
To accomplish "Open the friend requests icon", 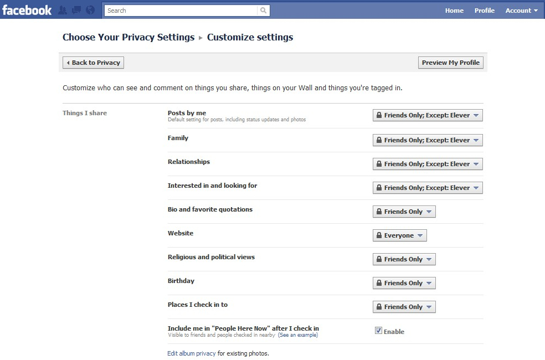I will 63,10.
